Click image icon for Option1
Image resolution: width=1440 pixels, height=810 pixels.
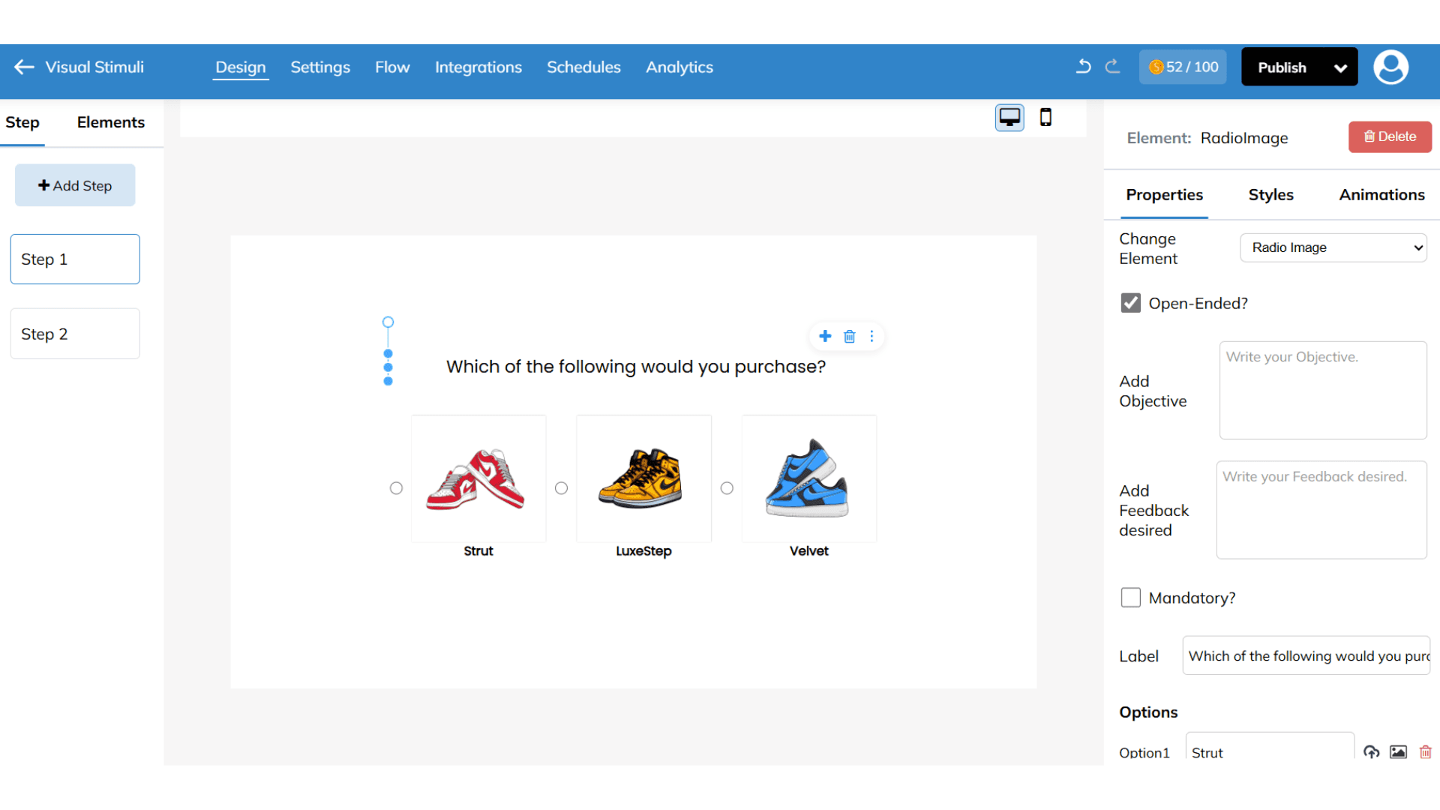click(1398, 751)
